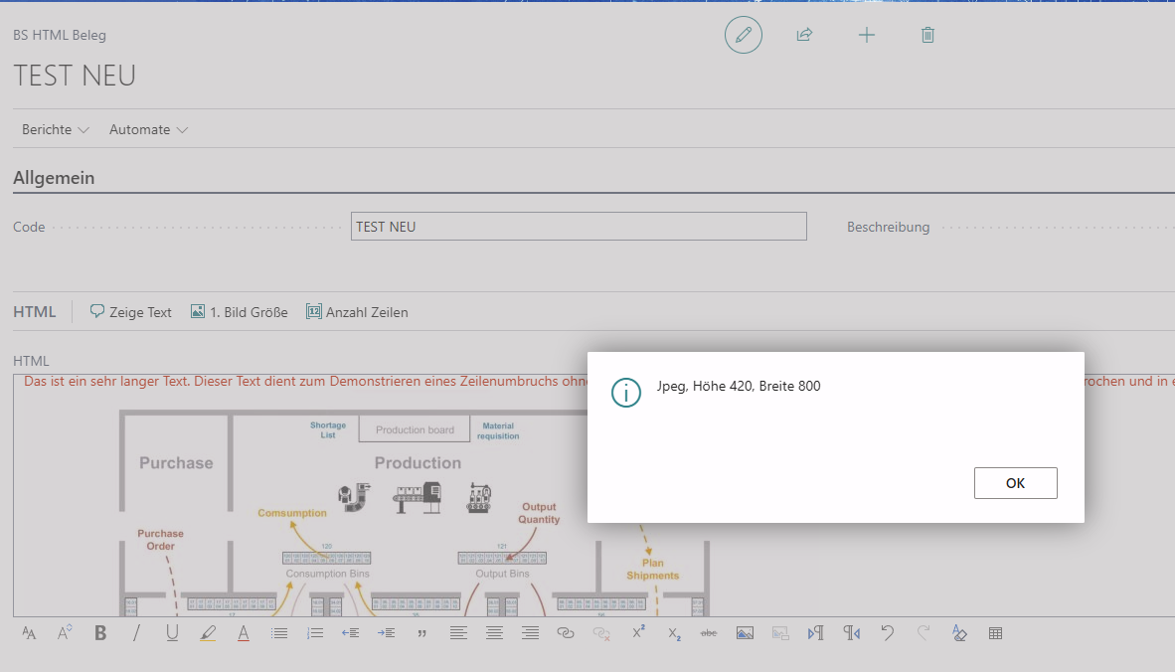This screenshot has width=1175, height=672.
Task: Select the Bold formatting icon
Action: click(100, 632)
